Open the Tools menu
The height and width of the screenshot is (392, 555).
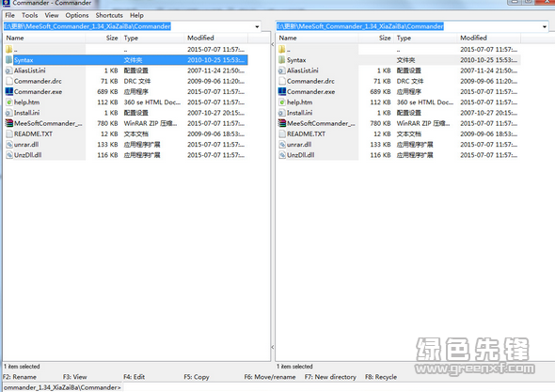[30, 15]
